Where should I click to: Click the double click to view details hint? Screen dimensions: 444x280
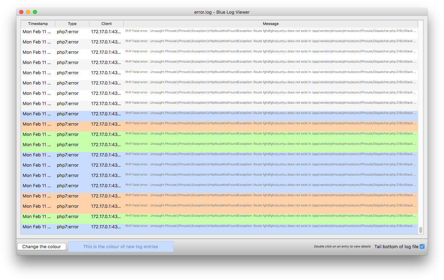point(342,246)
